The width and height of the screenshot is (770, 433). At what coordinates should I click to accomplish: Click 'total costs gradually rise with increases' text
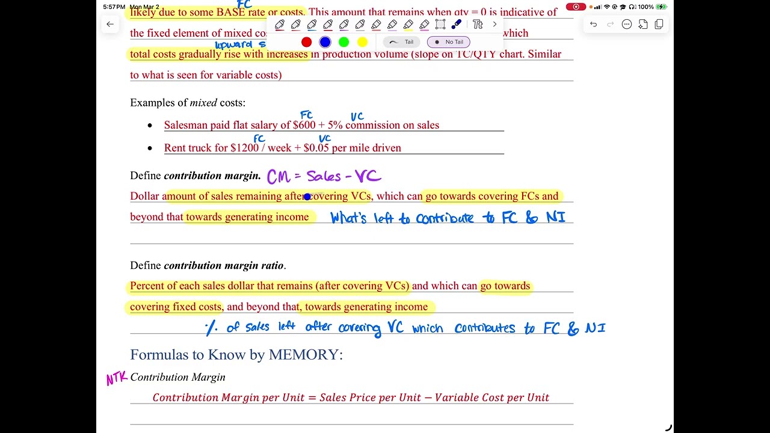click(x=219, y=54)
